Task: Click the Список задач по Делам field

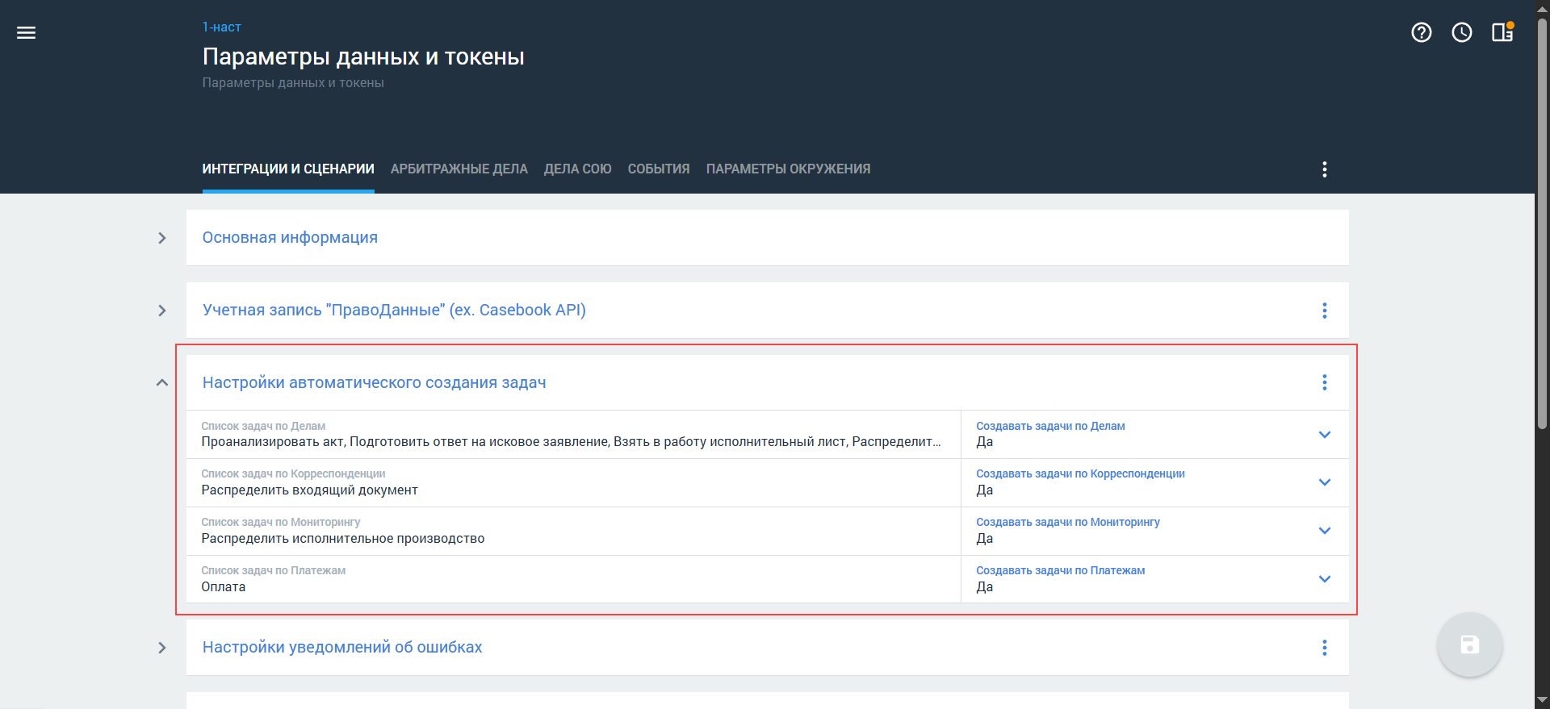Action: 573,434
